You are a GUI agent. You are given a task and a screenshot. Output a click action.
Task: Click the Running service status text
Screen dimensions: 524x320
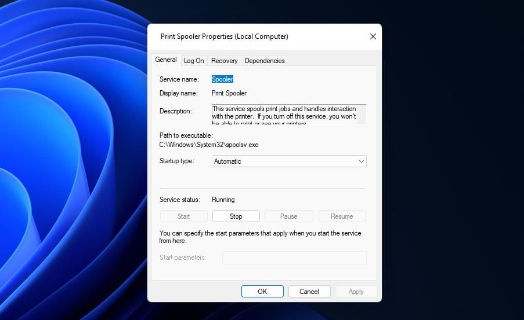[223, 200]
